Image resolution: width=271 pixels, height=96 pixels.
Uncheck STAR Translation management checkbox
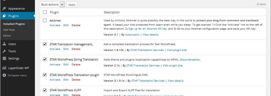(x=45, y=44)
